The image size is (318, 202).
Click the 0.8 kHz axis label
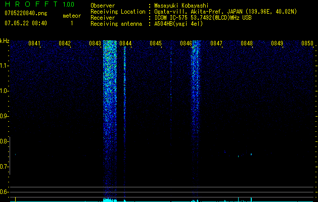click(x=4, y=141)
